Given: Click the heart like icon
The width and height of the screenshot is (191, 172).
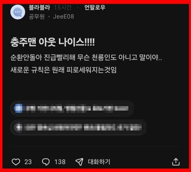Looking at the screenshot, I should click(16, 162).
